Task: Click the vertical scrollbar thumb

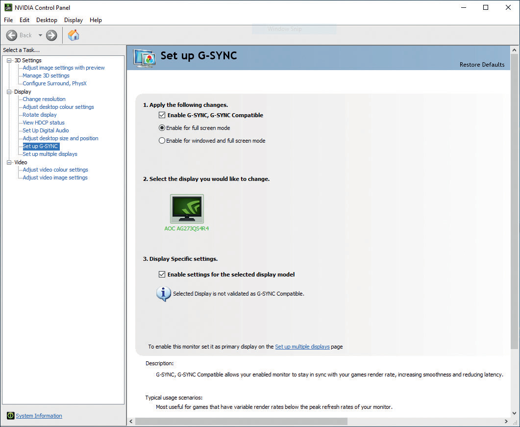Action: [514, 201]
